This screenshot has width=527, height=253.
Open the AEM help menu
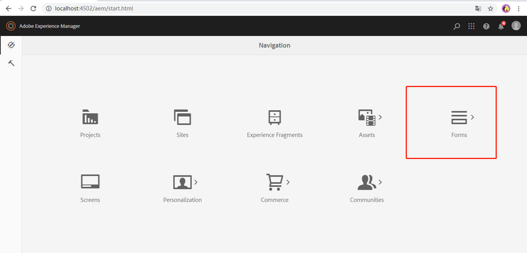coord(486,26)
